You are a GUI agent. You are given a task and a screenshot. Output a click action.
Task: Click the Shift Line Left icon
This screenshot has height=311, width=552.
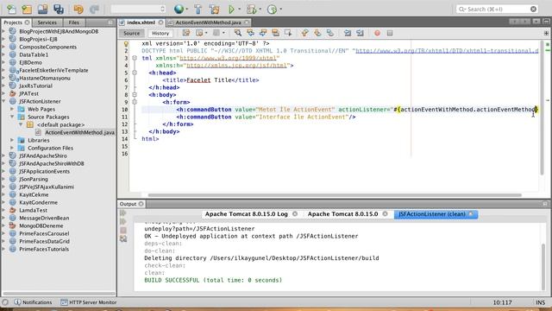(348, 33)
